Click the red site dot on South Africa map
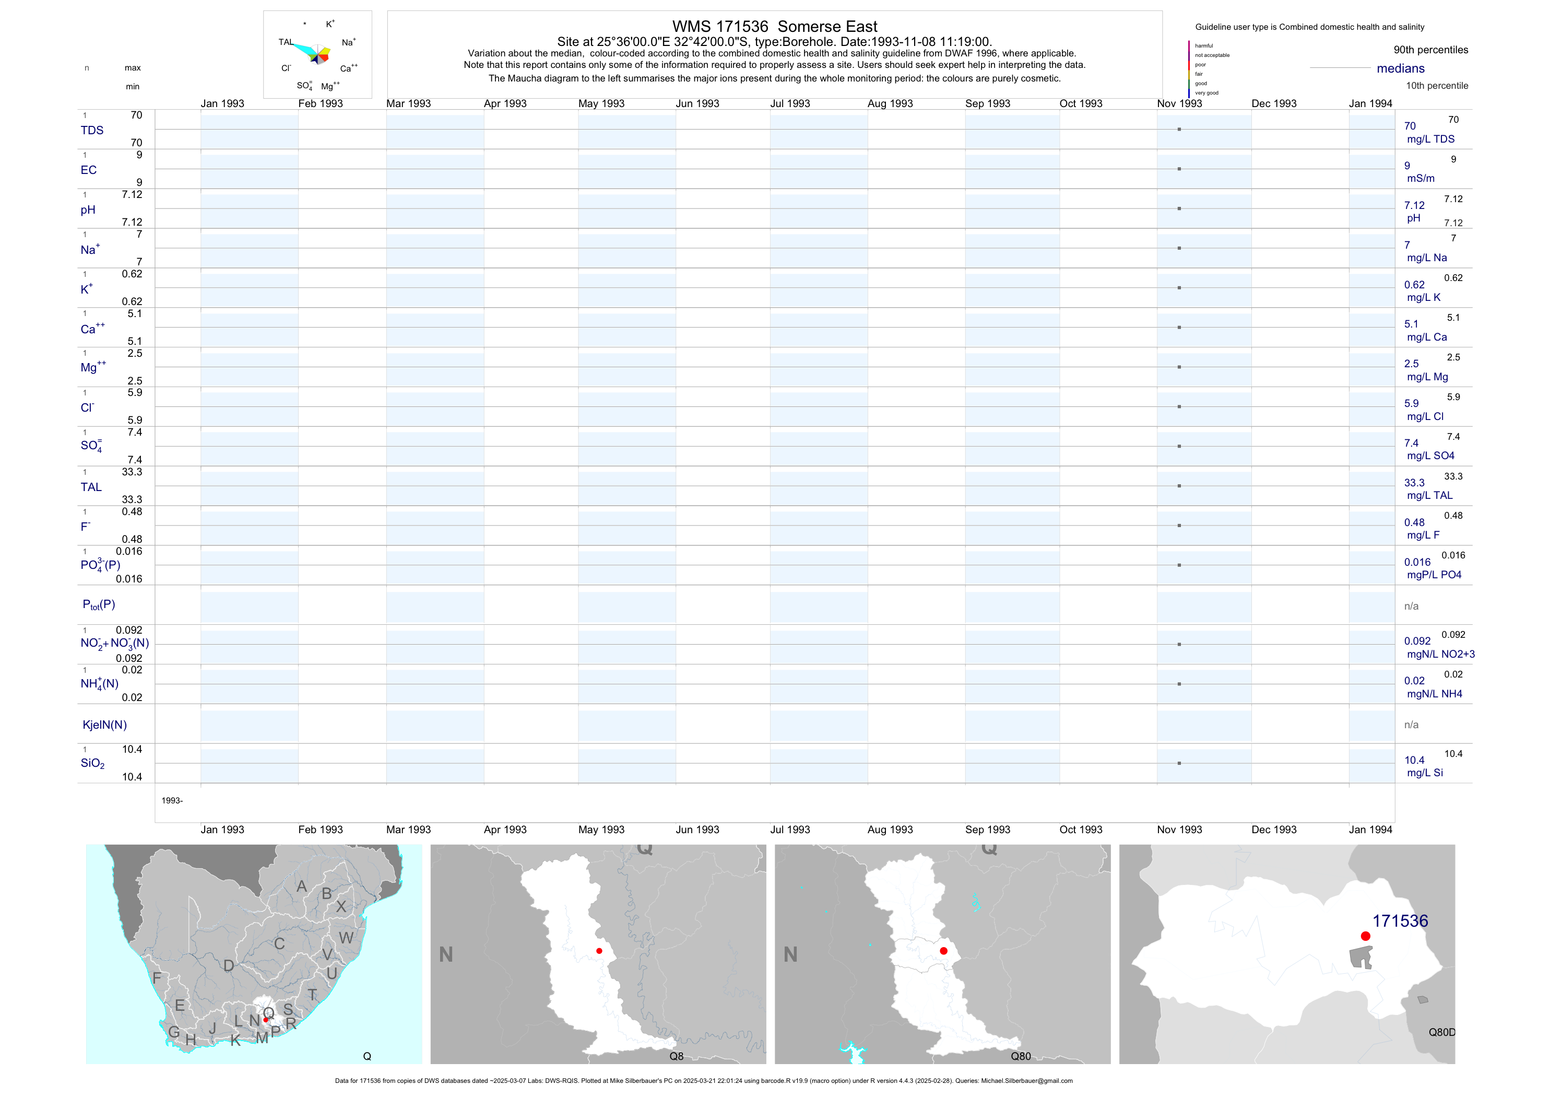 [266, 1020]
